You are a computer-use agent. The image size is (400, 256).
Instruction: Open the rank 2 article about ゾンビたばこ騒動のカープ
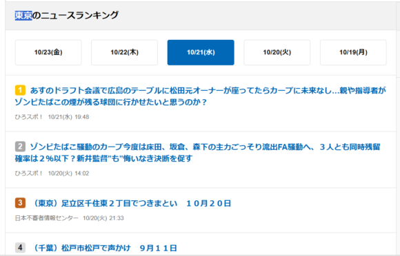point(197,152)
